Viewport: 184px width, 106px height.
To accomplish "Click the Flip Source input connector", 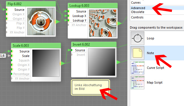I will tap(7, 10).
